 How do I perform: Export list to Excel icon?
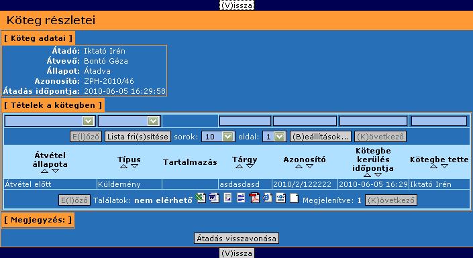click(201, 198)
